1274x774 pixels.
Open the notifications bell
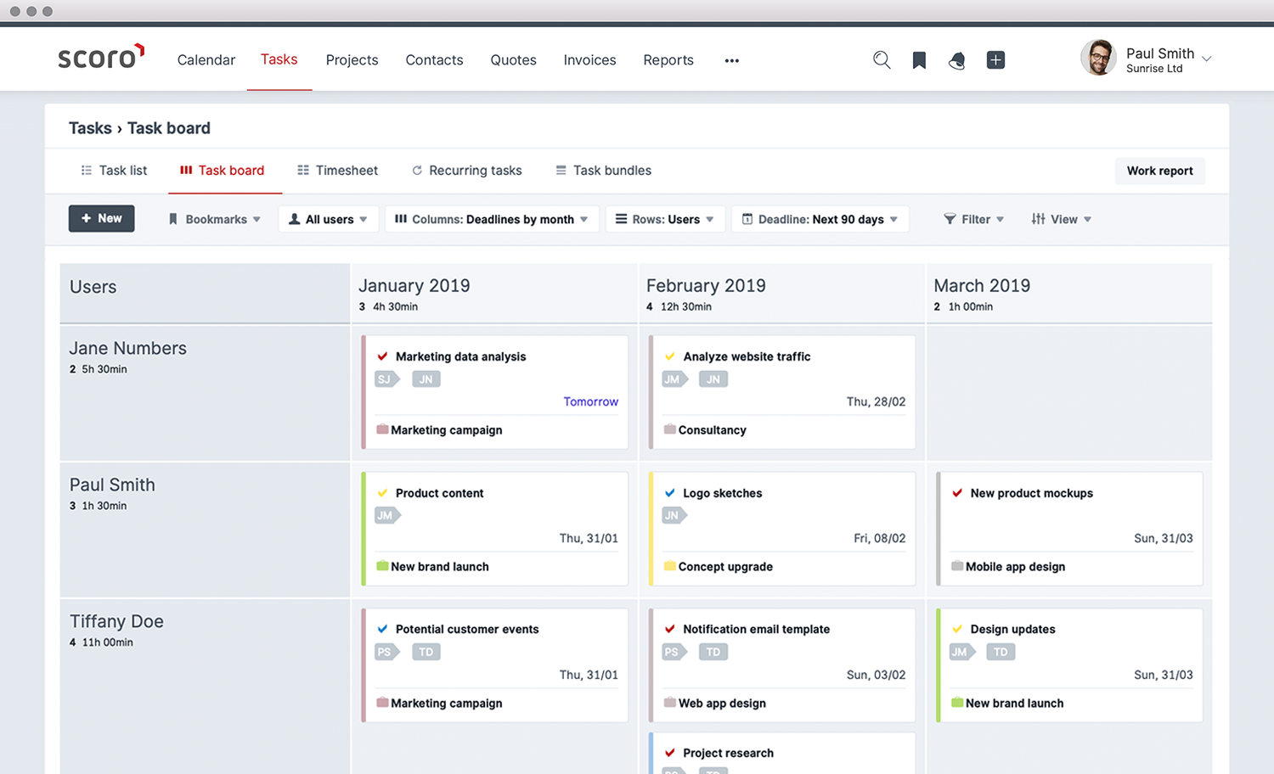(957, 60)
